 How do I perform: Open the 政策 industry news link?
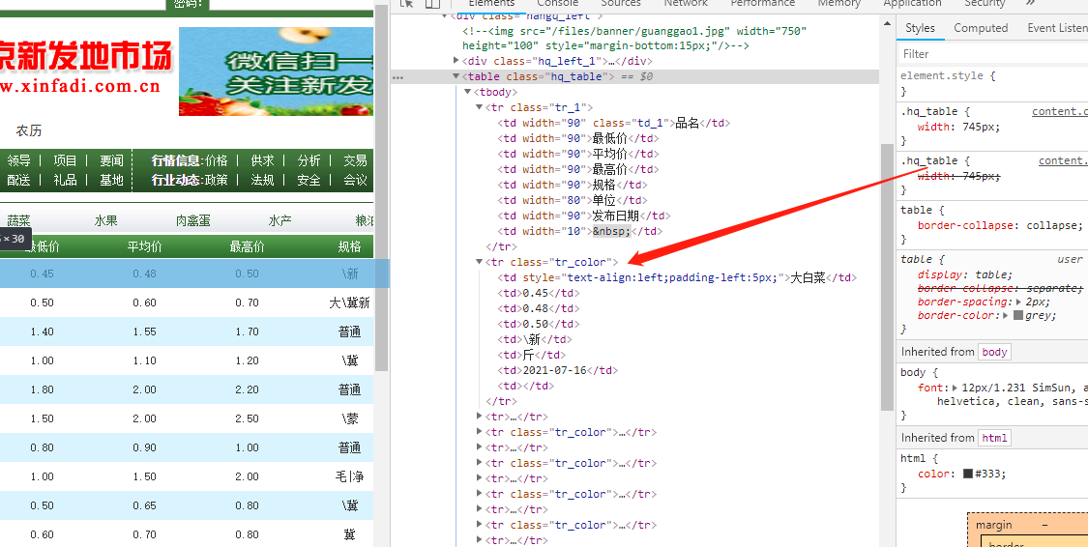217,181
